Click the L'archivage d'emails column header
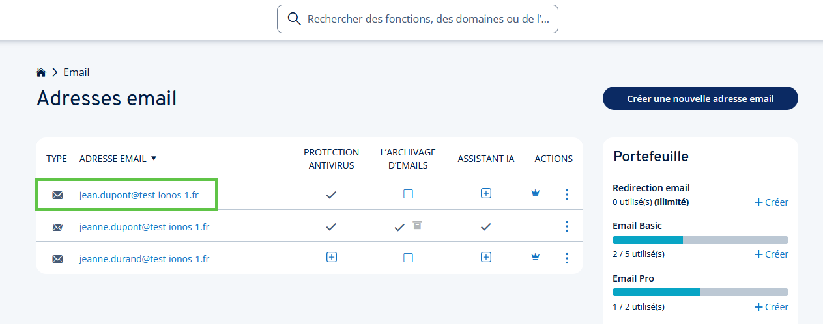 [x=408, y=159]
